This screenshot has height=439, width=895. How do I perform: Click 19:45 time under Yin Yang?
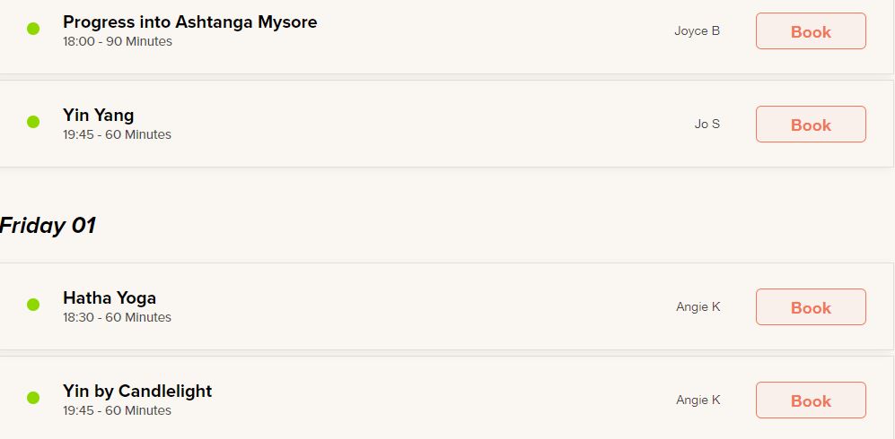point(117,135)
